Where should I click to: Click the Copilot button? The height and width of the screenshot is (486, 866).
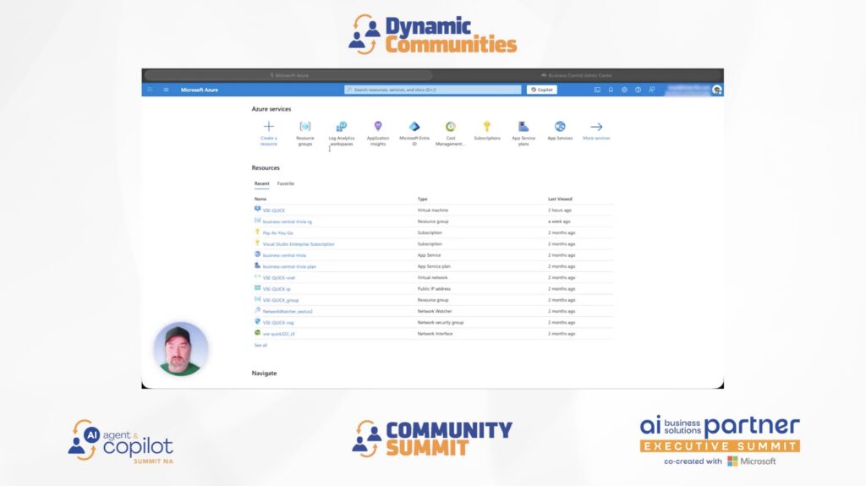pyautogui.click(x=541, y=90)
